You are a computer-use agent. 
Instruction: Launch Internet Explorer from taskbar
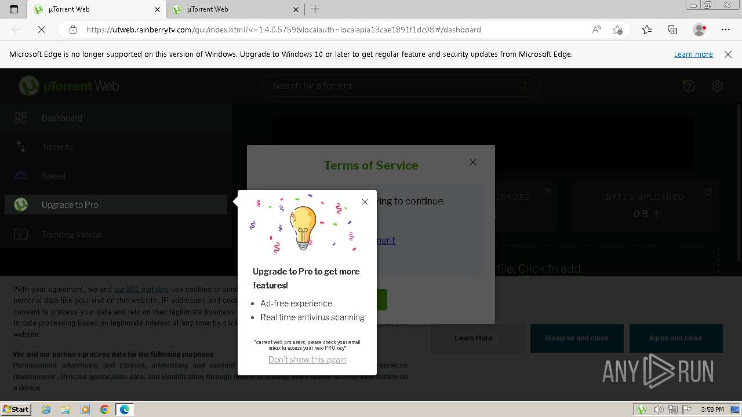(x=46, y=409)
